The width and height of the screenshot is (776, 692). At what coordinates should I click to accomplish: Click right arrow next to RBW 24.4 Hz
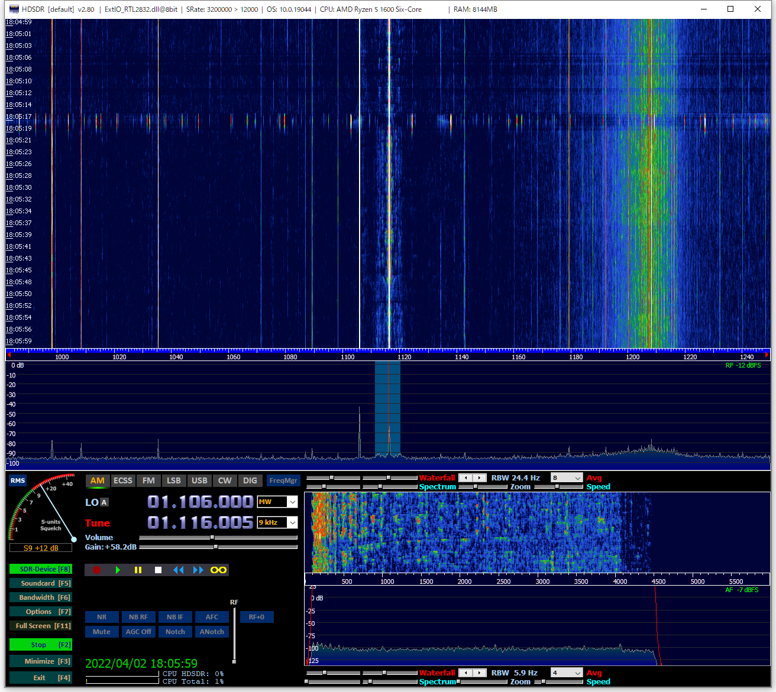(x=480, y=477)
